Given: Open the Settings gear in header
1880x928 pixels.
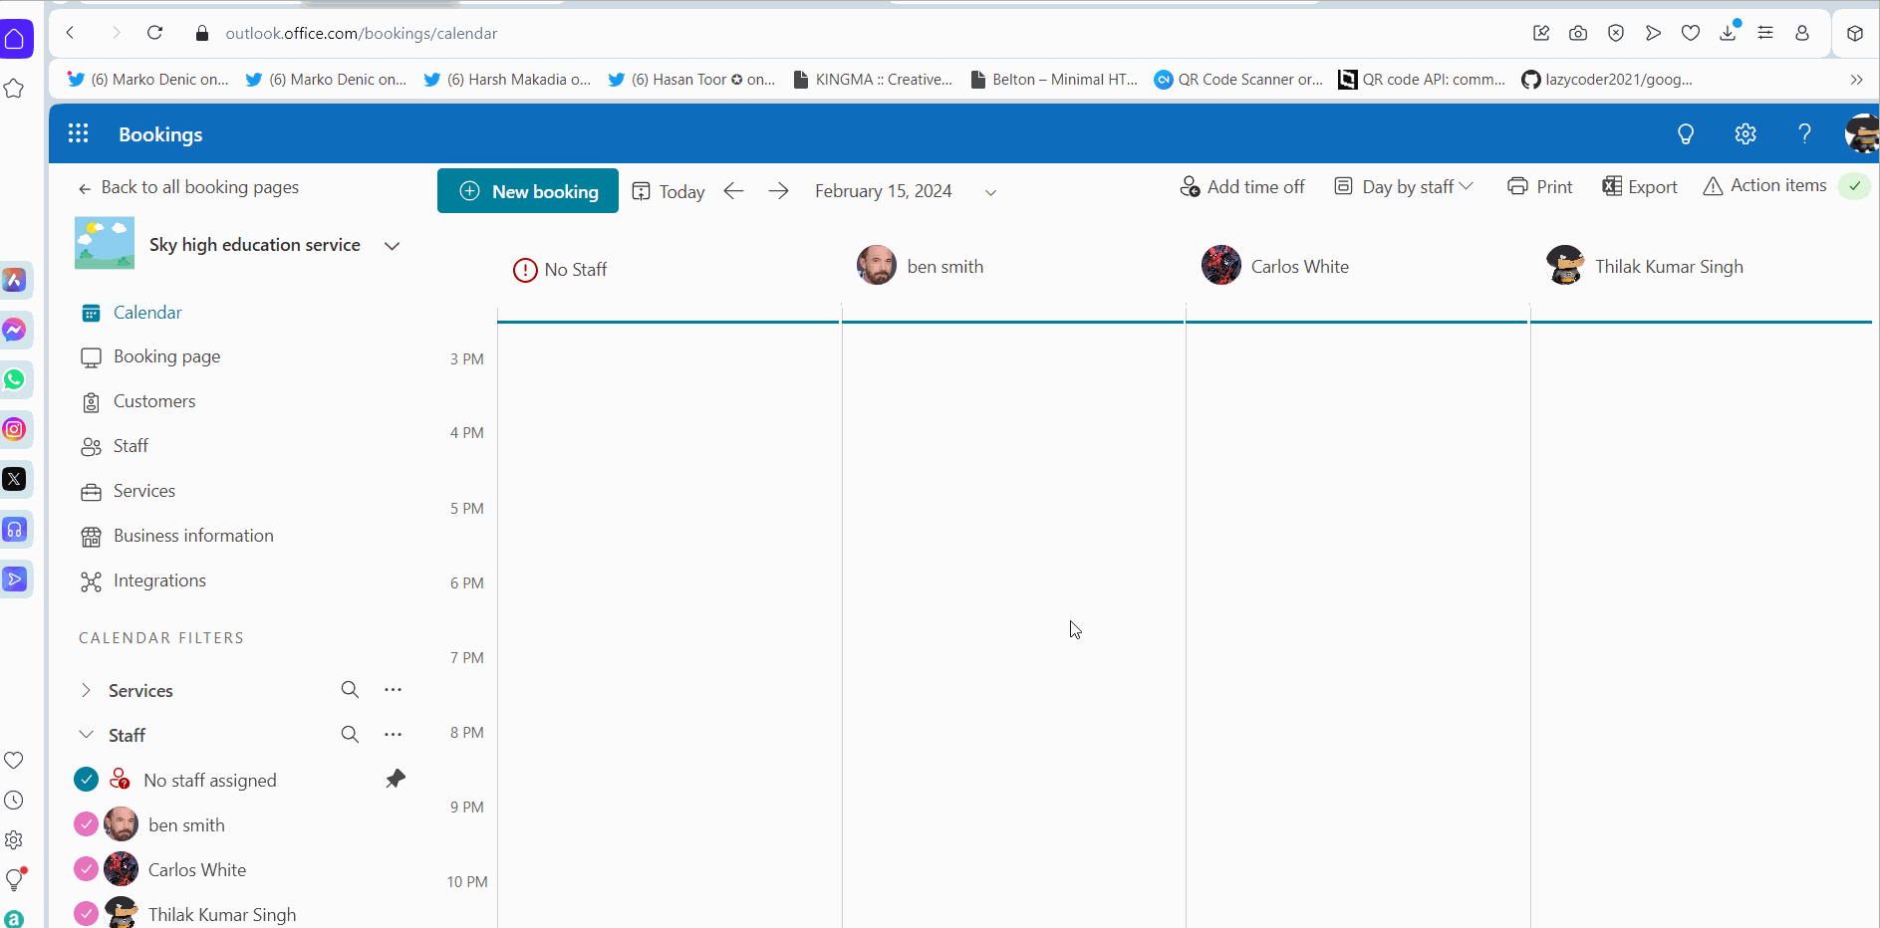Looking at the screenshot, I should [x=1746, y=133].
